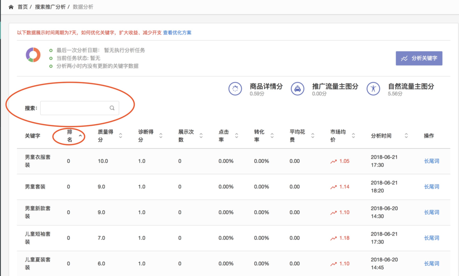The width and height of the screenshot is (459, 276).
Task: Click 自然流量主图分 person icon
Action: click(x=373, y=89)
